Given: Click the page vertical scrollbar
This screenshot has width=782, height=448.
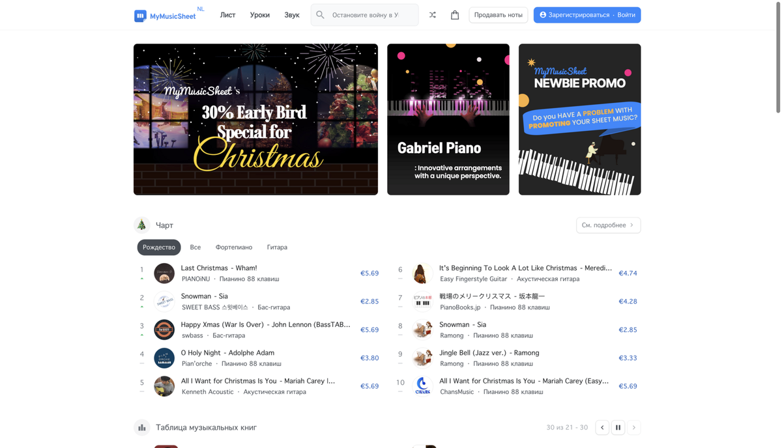Looking at the screenshot, I should 777,59.
